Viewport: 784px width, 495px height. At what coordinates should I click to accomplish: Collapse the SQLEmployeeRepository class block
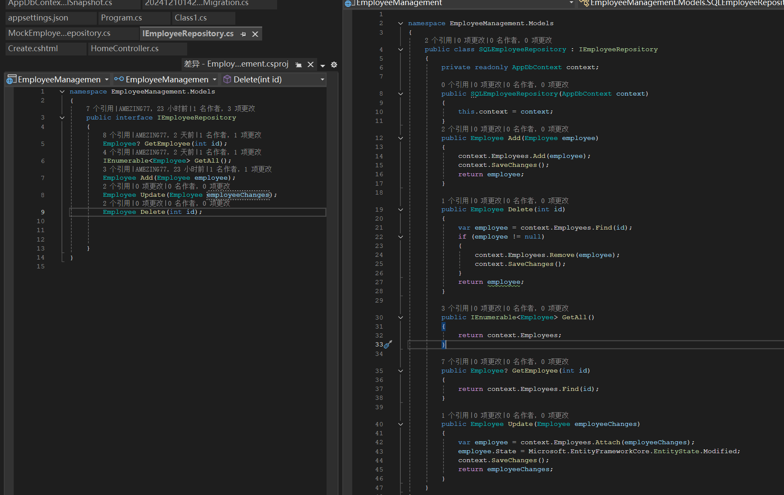tap(400, 49)
